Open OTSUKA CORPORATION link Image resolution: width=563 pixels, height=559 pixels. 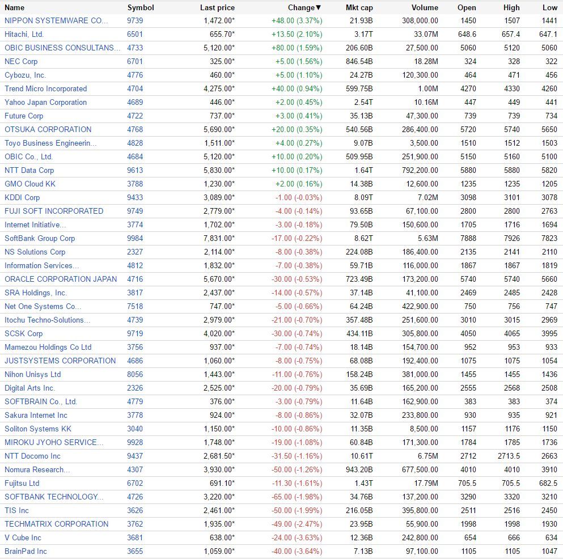click(48, 130)
